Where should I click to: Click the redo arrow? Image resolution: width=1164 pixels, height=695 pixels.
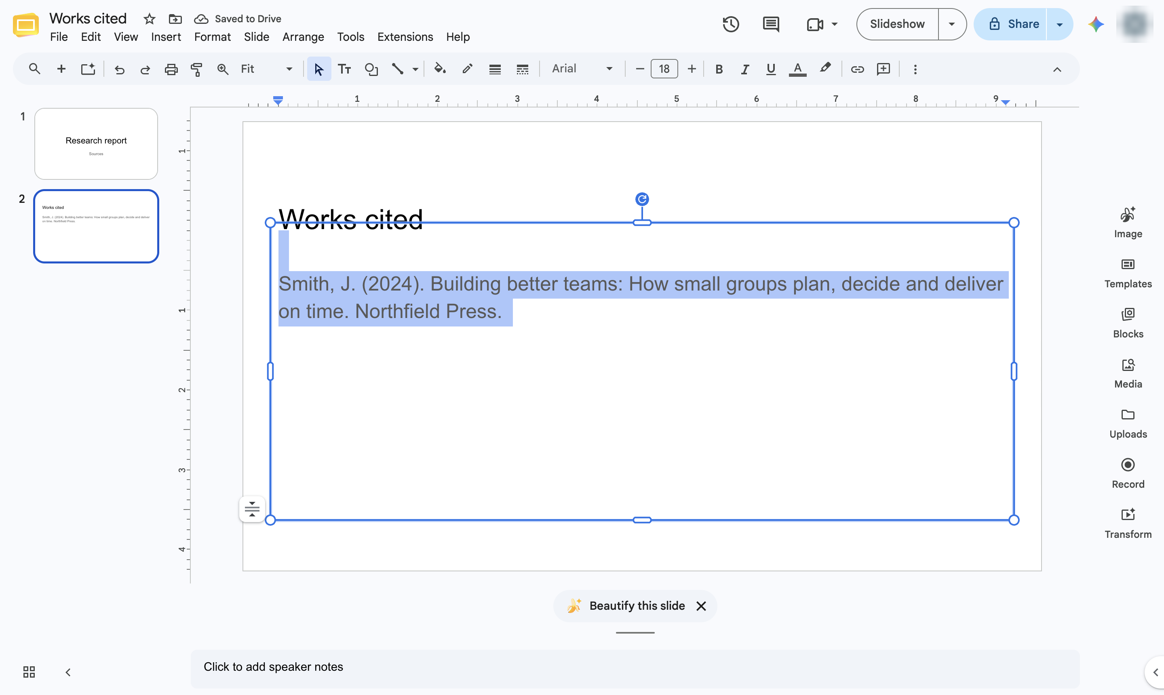[x=145, y=69]
